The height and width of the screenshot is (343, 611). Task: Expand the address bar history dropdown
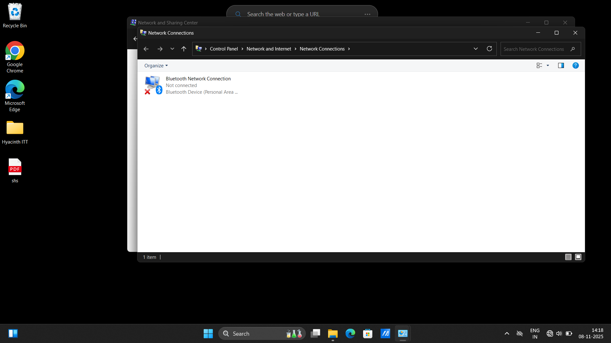pos(475,49)
